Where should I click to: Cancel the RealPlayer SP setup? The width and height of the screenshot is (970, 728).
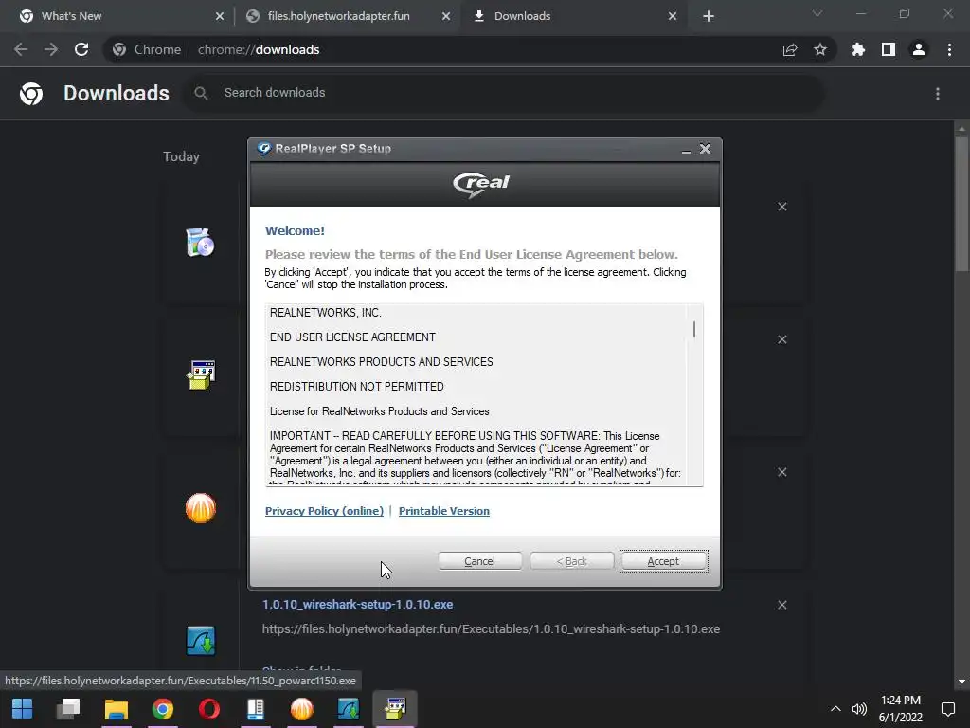(x=479, y=561)
